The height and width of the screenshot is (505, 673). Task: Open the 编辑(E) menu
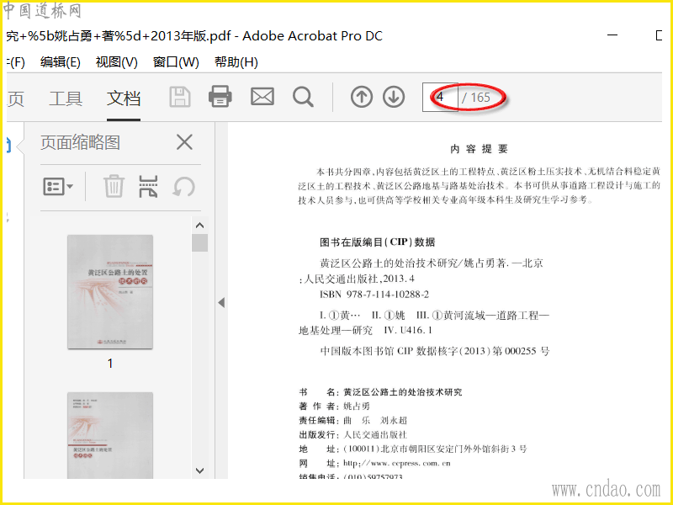(61, 62)
